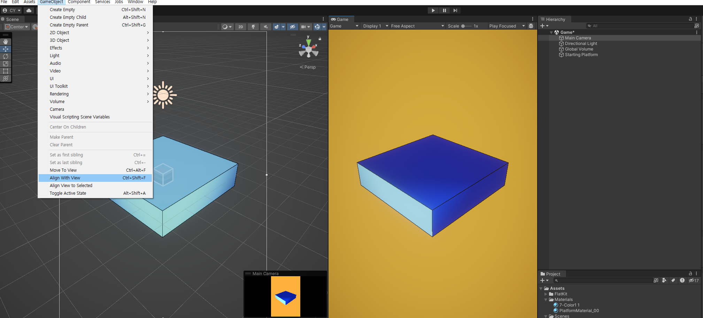Toggle Game view gizmos bug icon
The width and height of the screenshot is (703, 318).
[x=531, y=26]
